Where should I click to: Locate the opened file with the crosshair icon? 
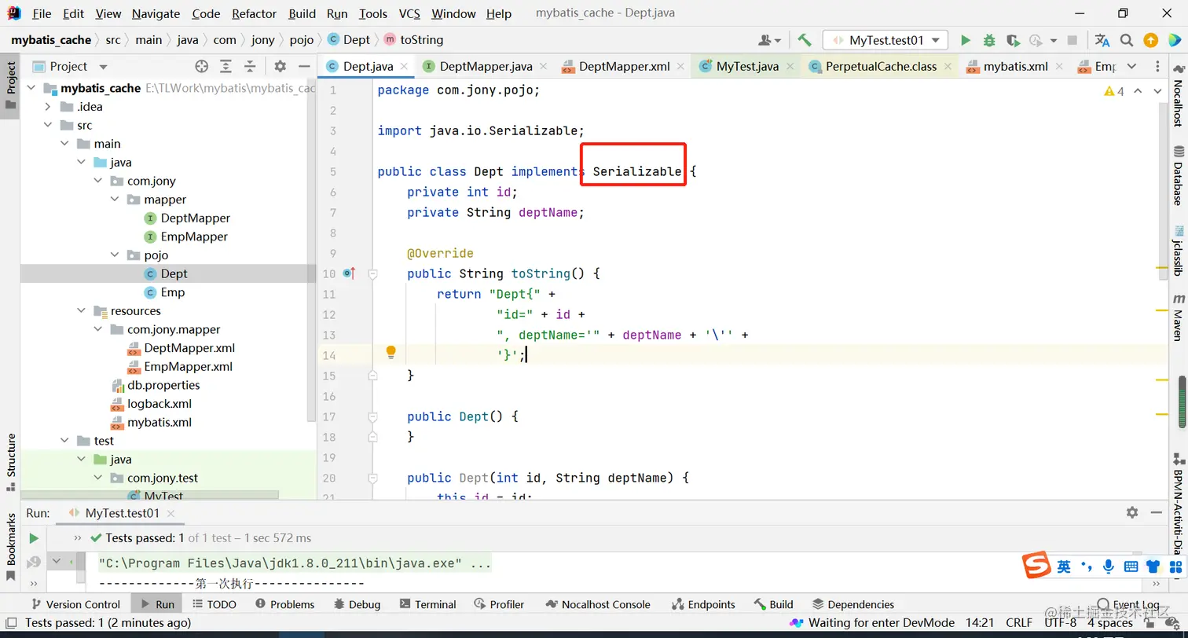pos(201,67)
